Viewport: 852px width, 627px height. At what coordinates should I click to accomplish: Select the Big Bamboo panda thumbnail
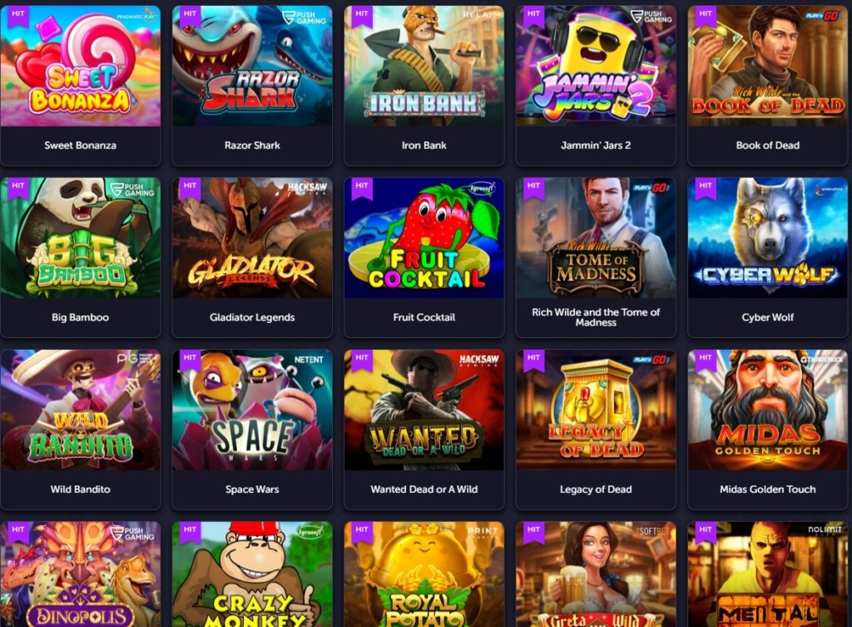81,237
